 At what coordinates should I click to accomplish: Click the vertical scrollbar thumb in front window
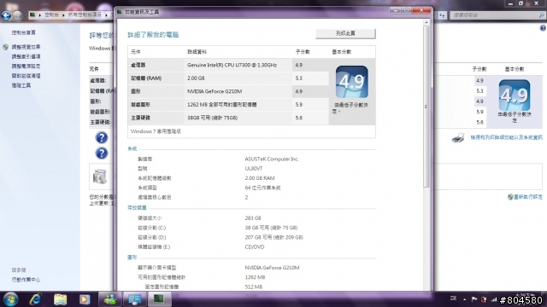click(426, 107)
